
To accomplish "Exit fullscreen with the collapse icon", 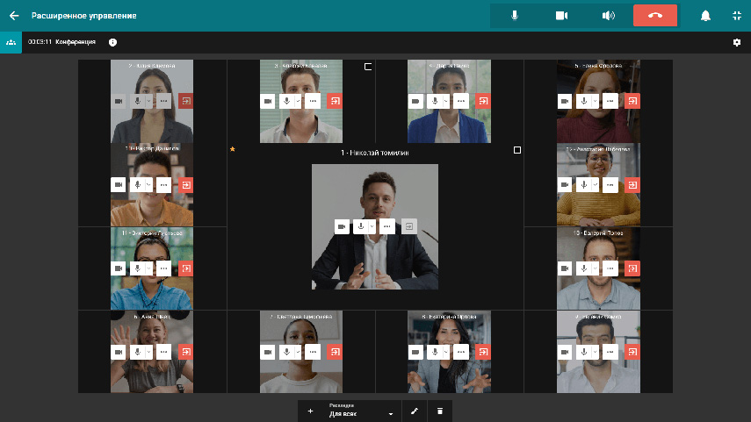I will pyautogui.click(x=737, y=16).
